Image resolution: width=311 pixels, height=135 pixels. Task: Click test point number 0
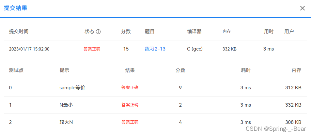point(10,88)
